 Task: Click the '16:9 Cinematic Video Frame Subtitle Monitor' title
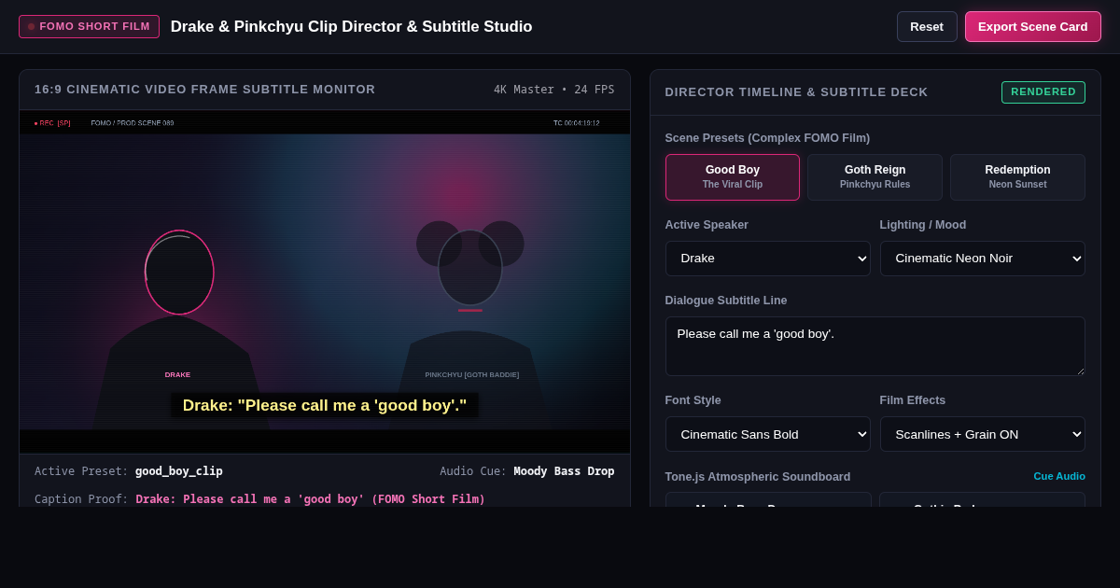pos(205,90)
